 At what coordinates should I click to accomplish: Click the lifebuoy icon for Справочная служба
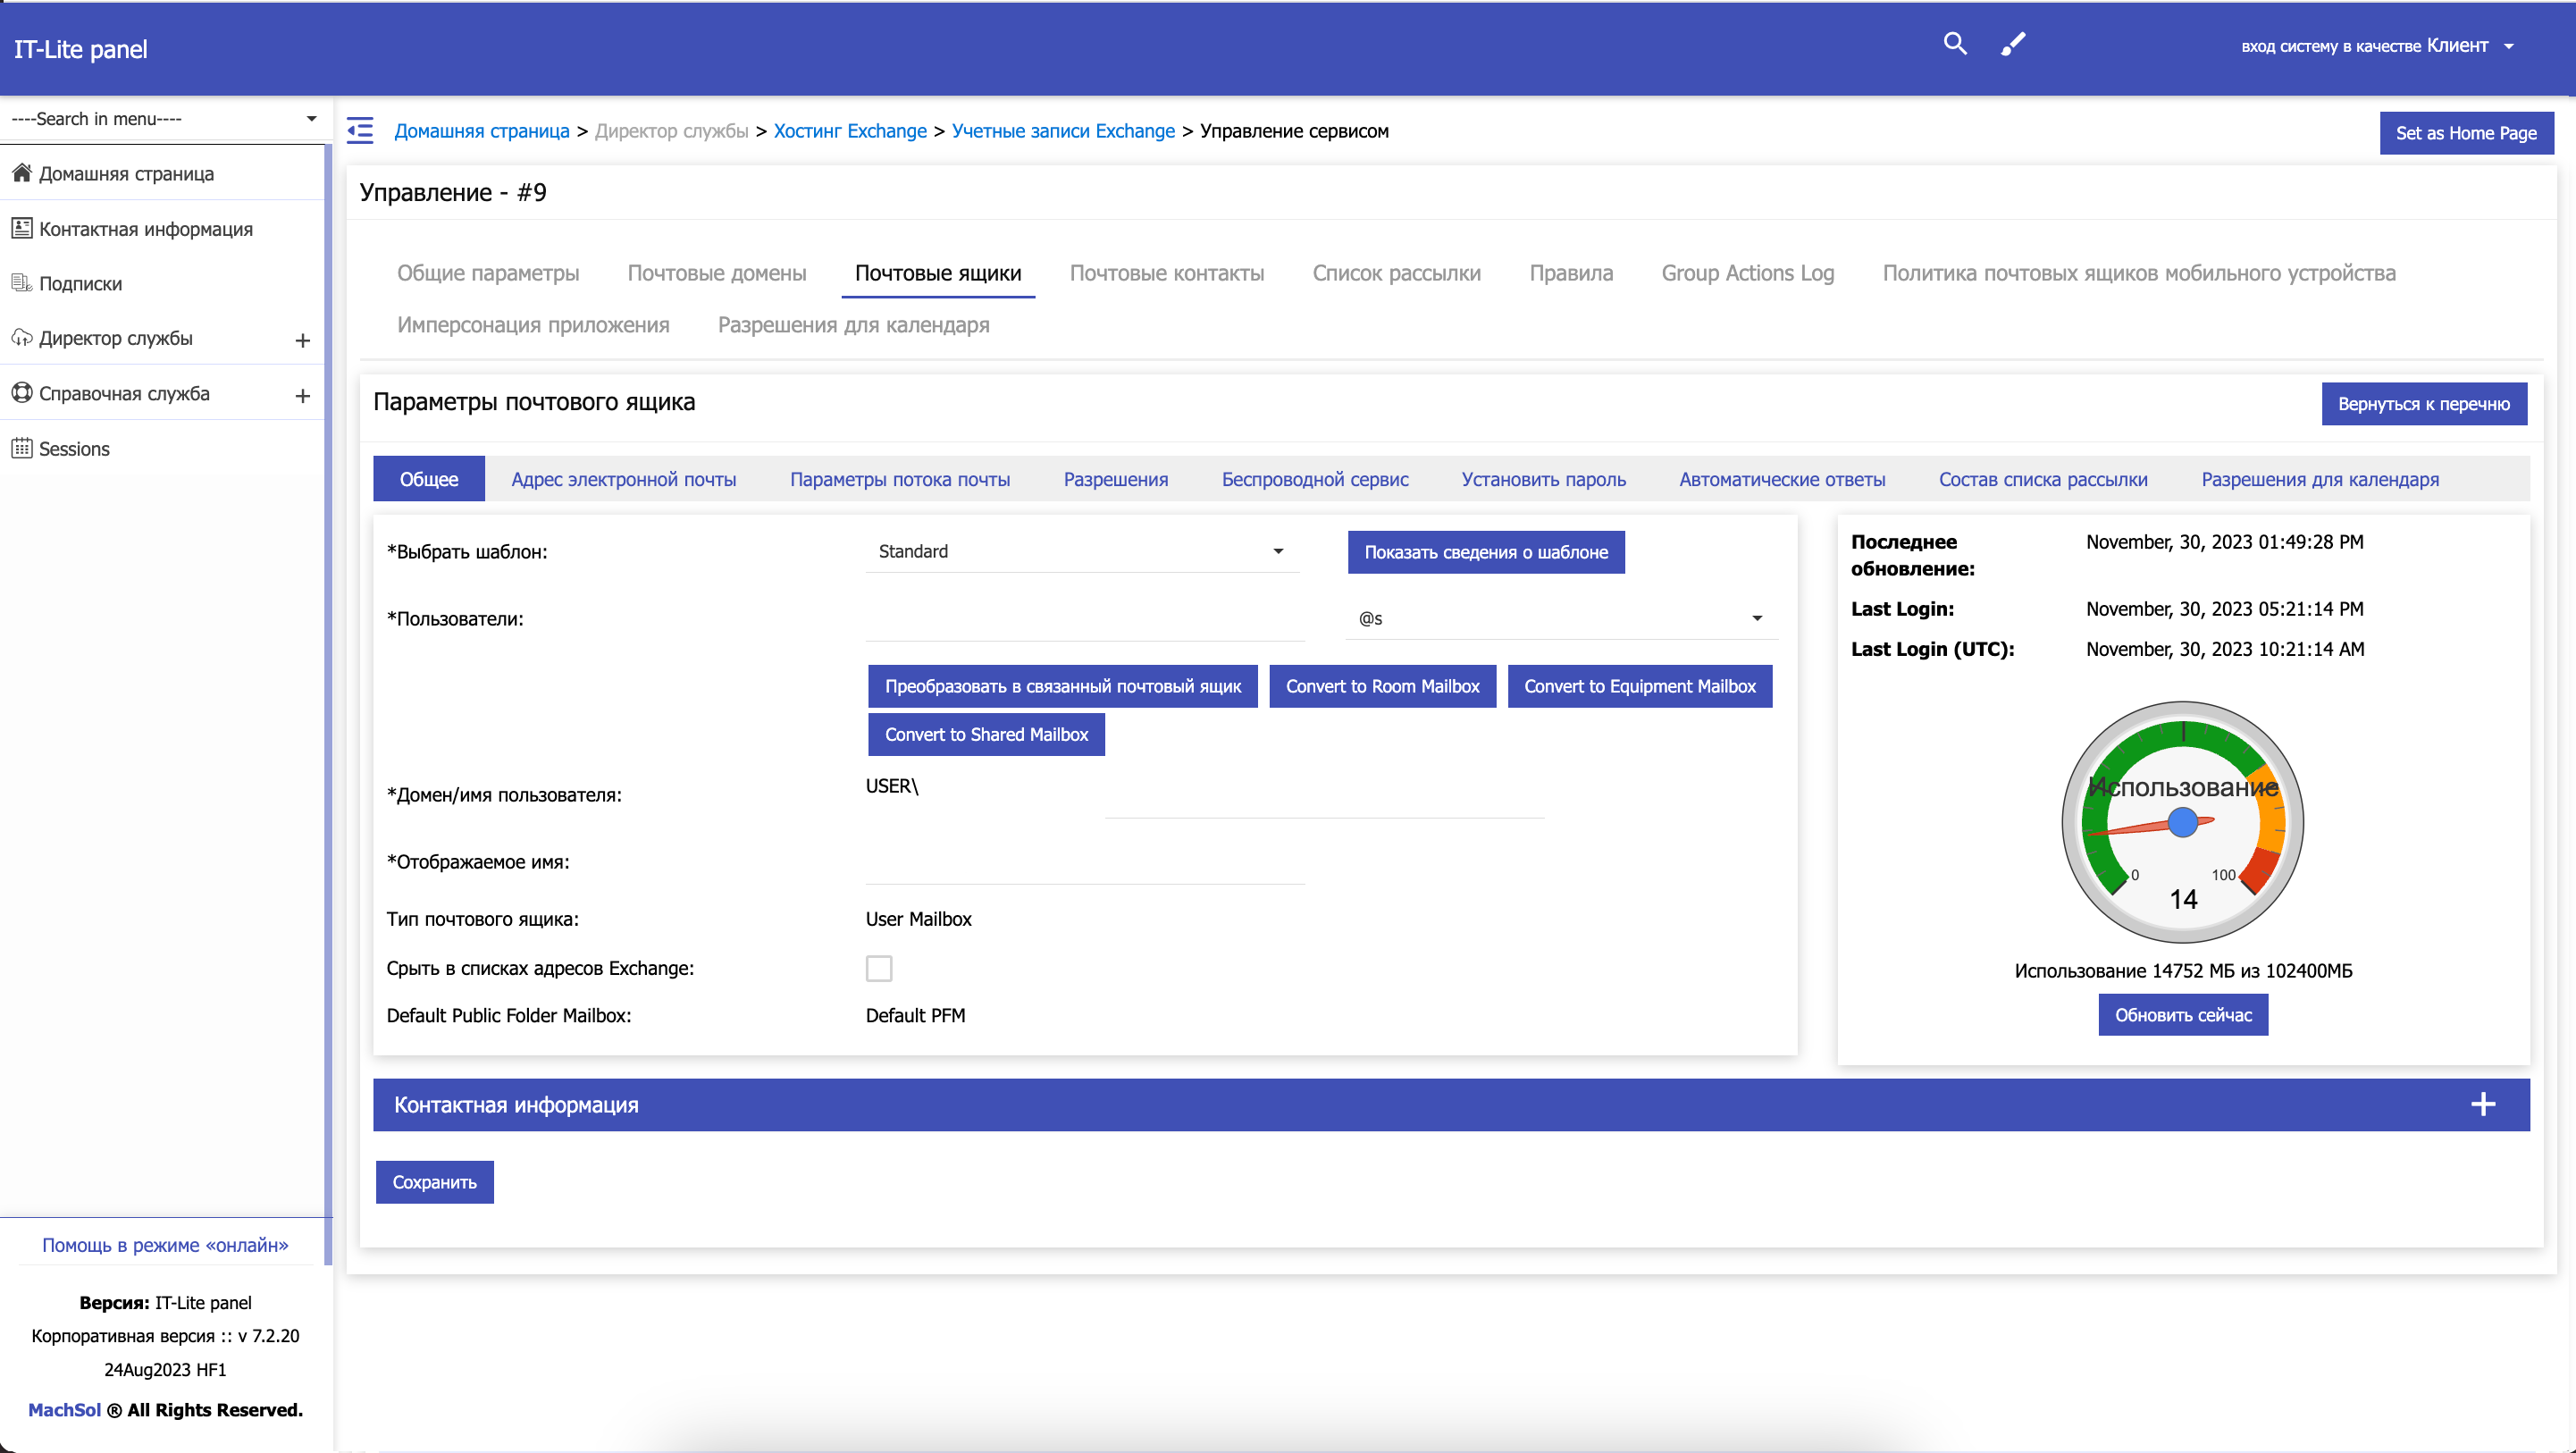22,393
